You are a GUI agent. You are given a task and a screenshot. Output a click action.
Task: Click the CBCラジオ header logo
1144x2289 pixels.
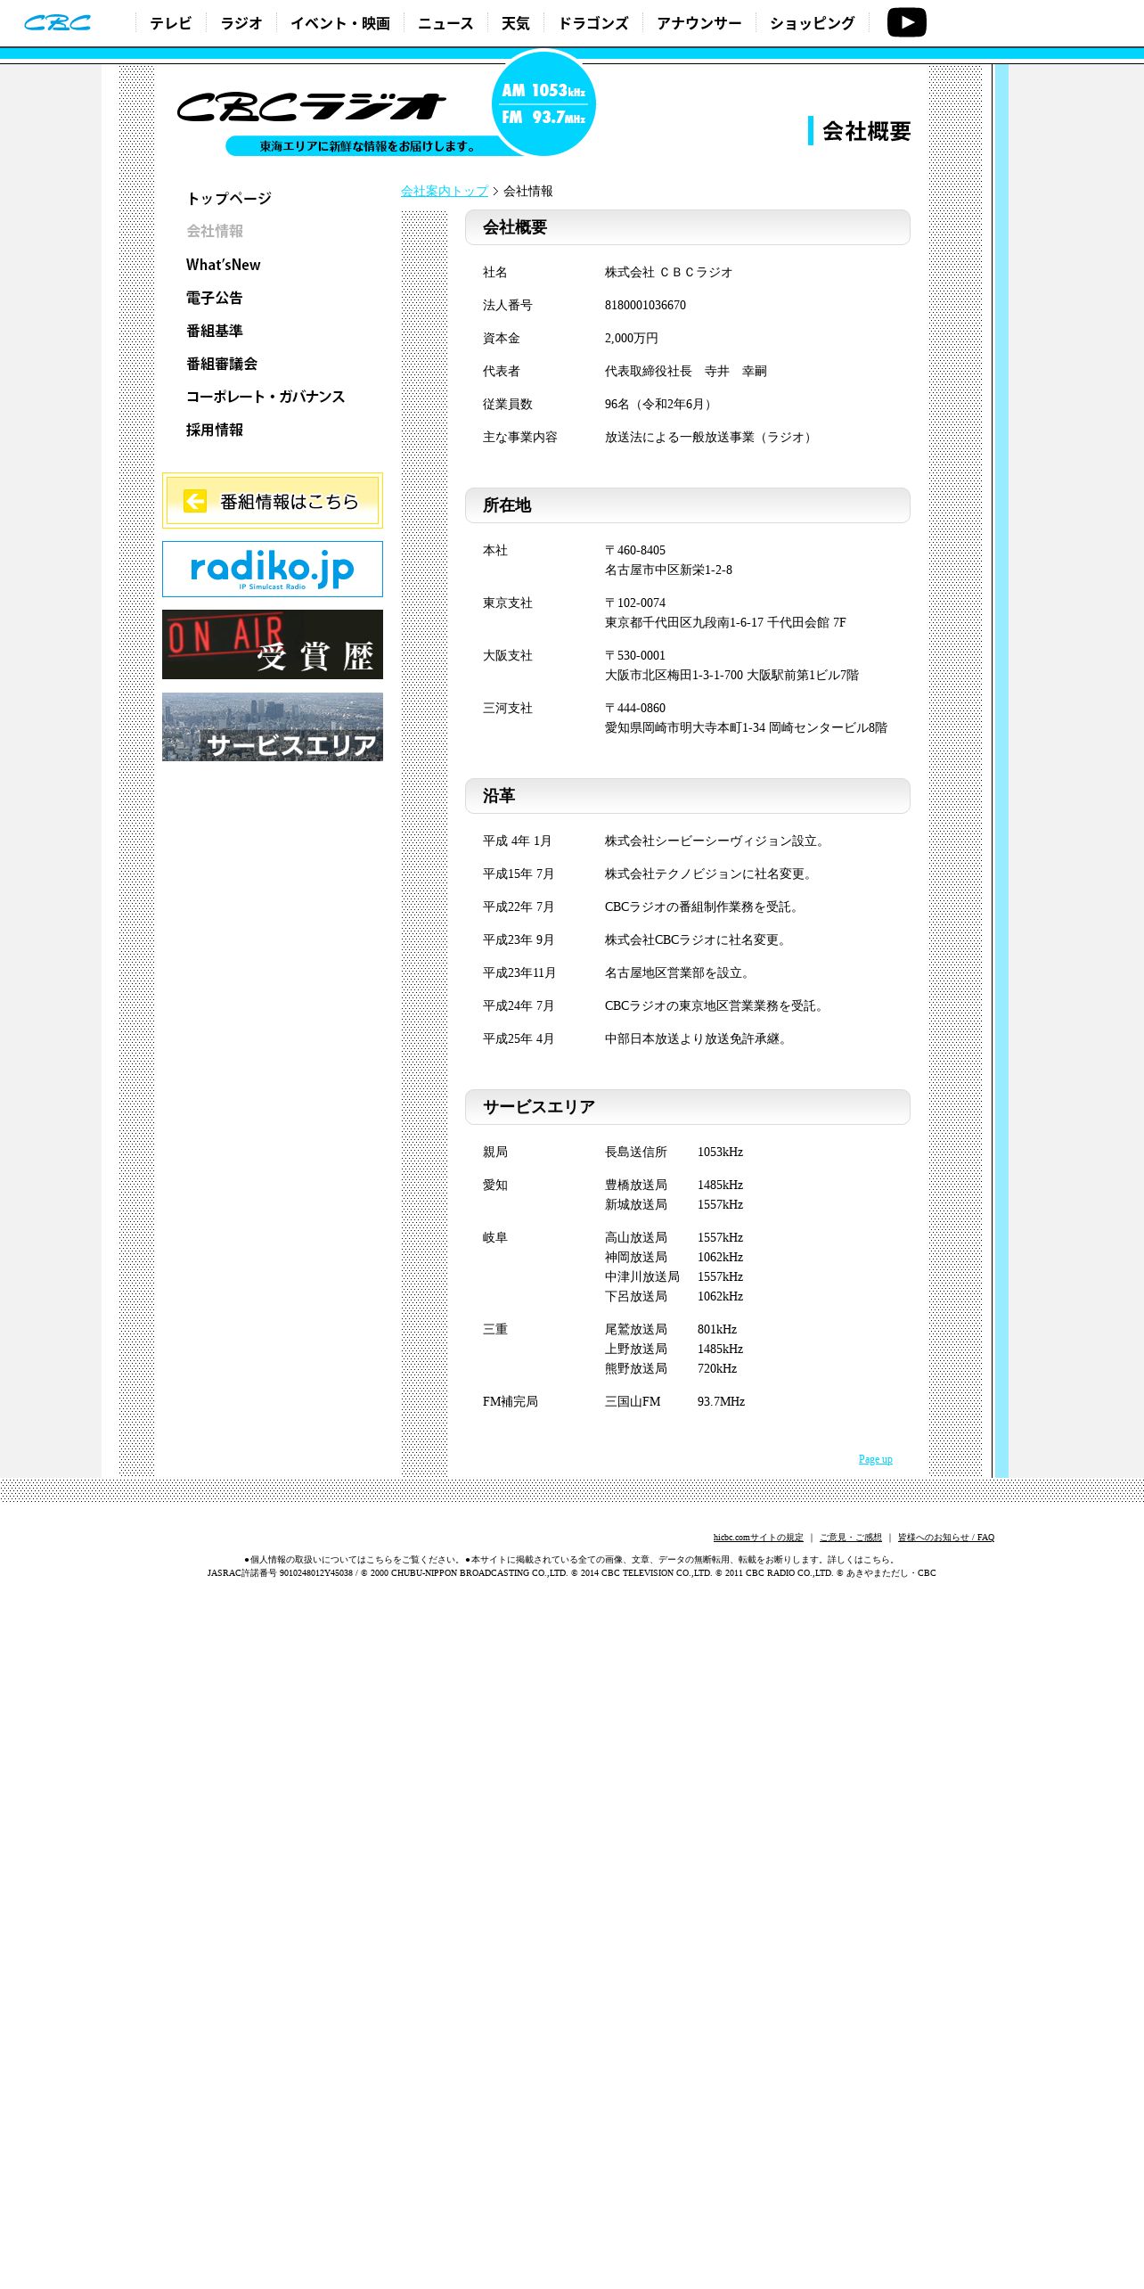pyautogui.click(x=311, y=108)
